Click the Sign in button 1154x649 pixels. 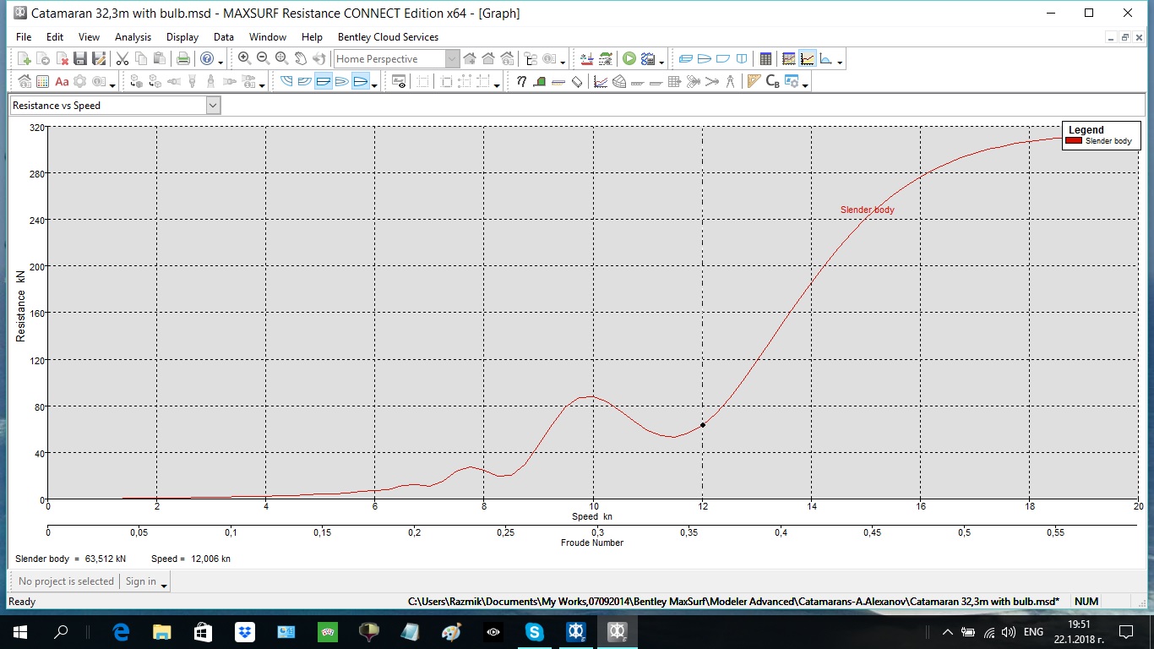click(141, 581)
